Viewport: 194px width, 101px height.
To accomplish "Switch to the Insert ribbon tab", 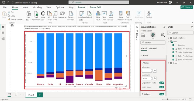I will [25, 7].
